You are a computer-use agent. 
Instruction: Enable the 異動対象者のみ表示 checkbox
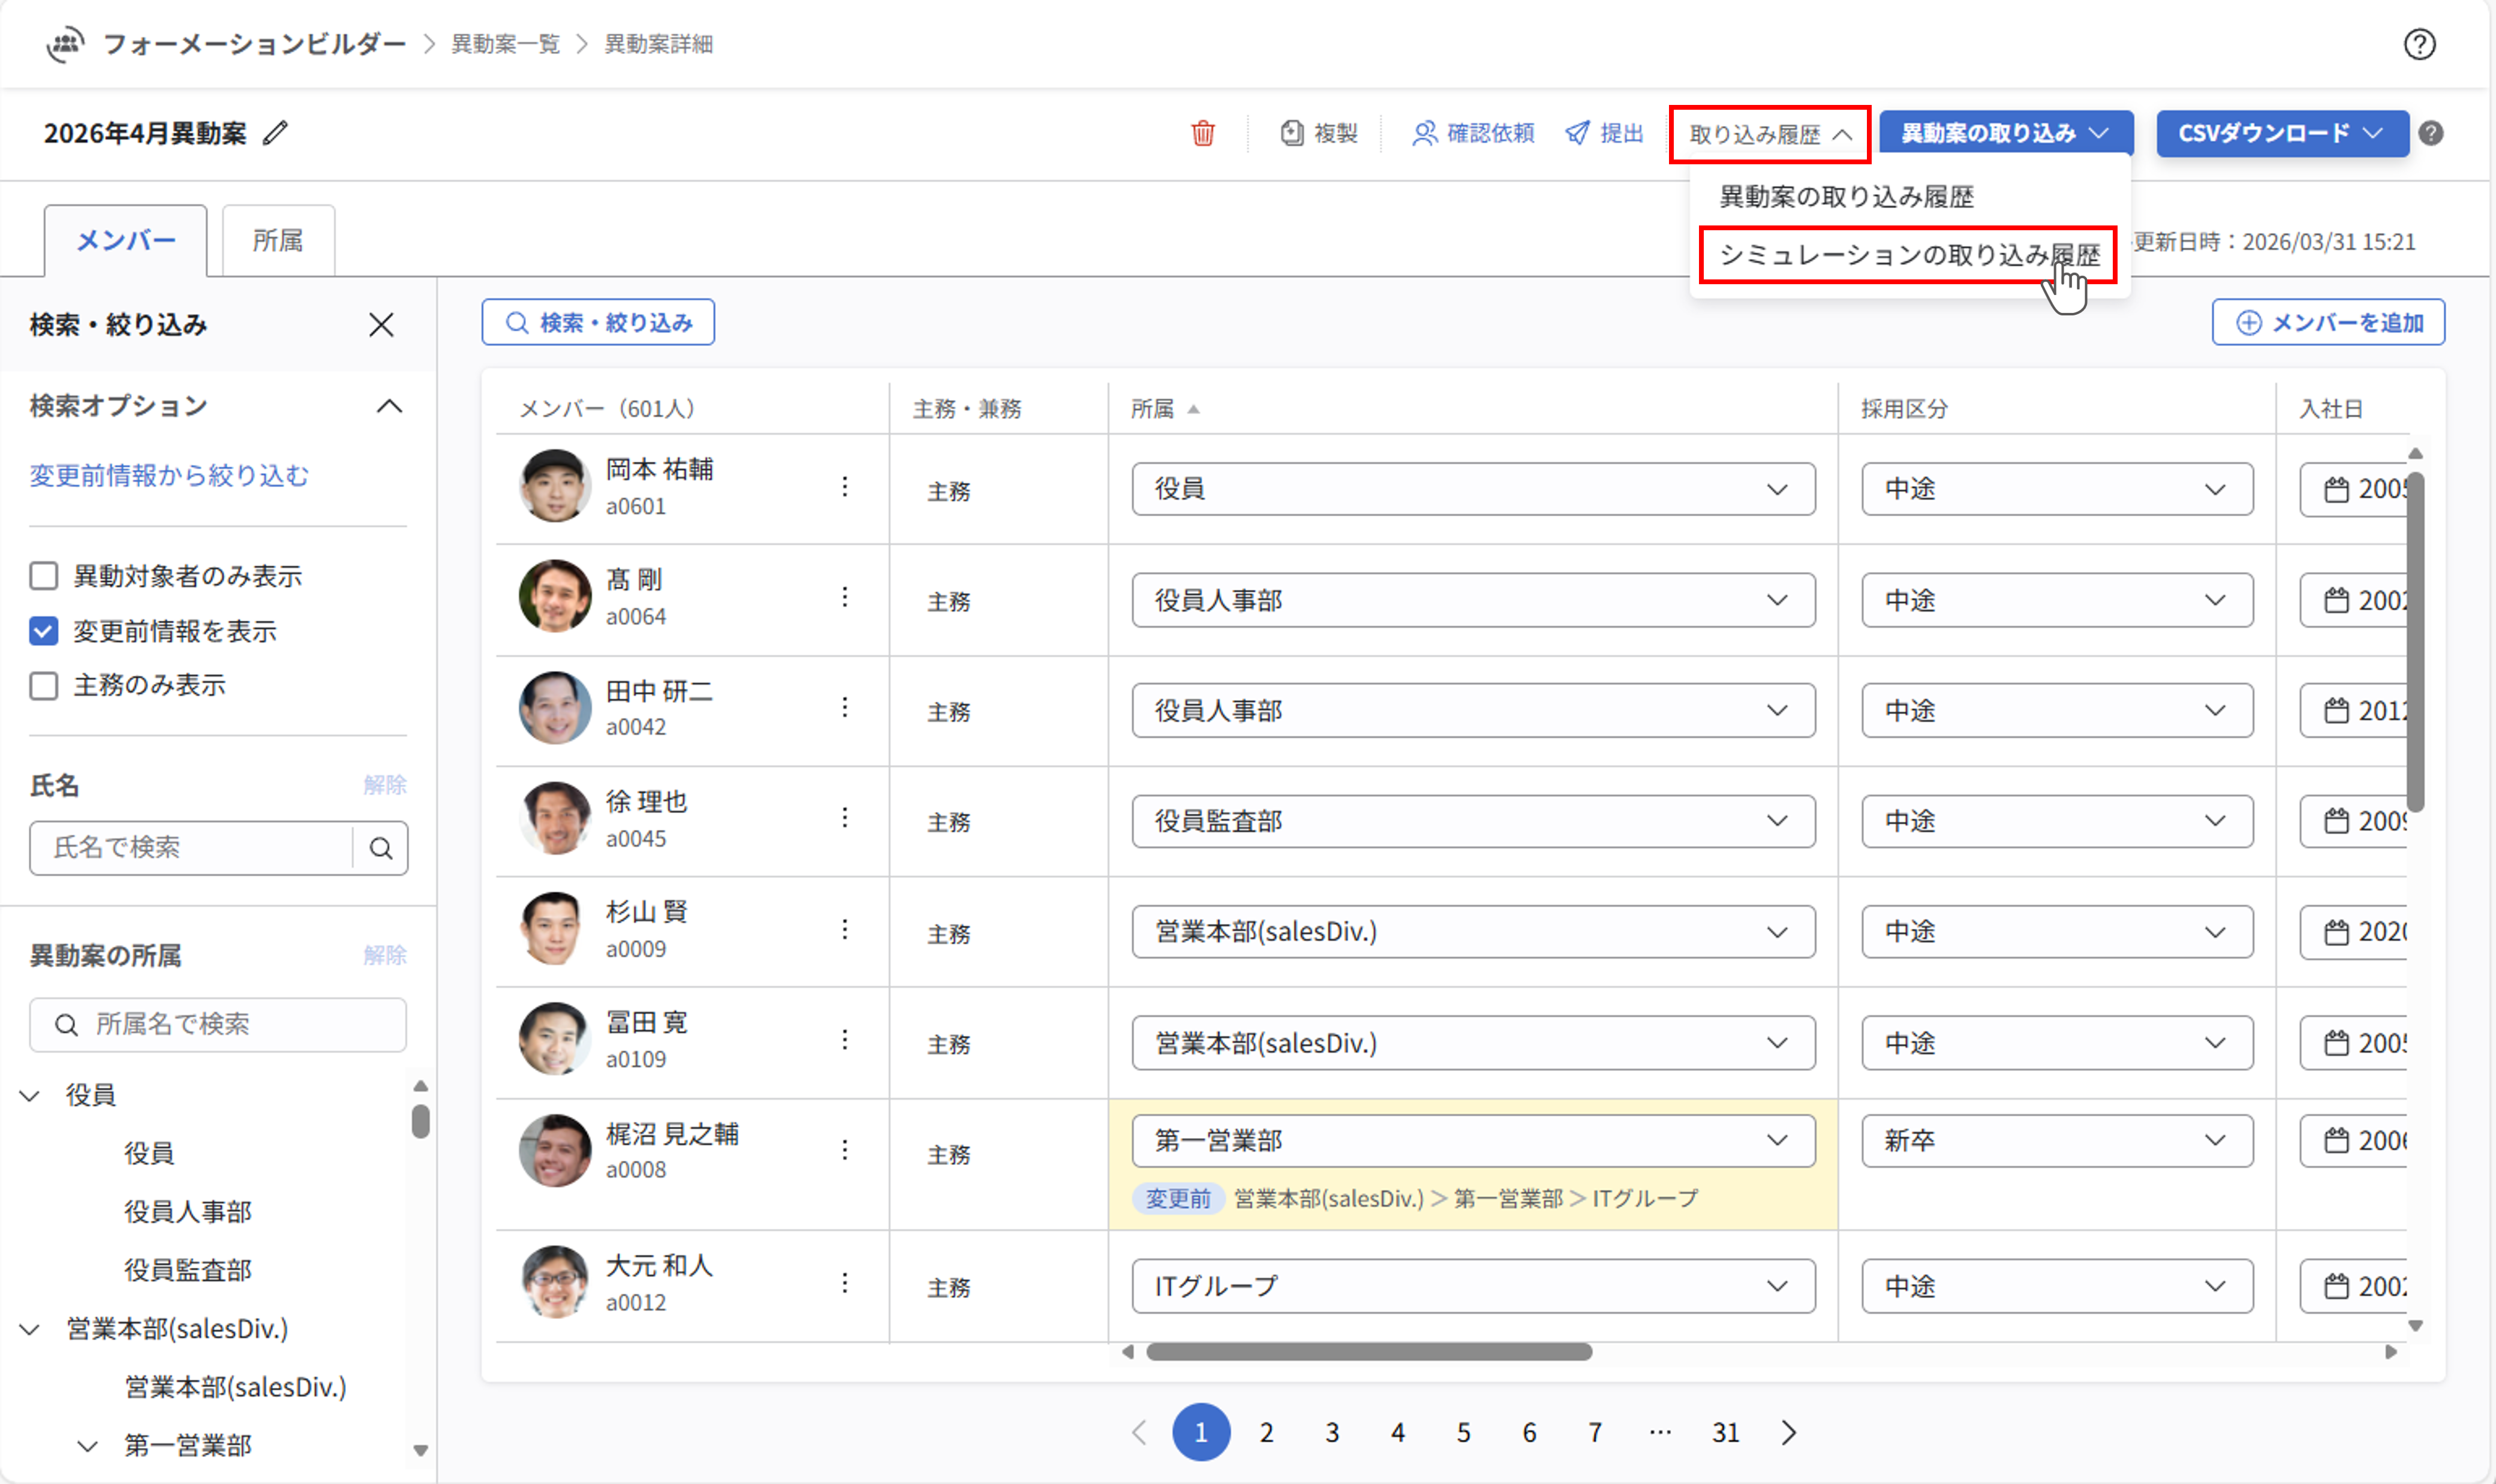(44, 576)
